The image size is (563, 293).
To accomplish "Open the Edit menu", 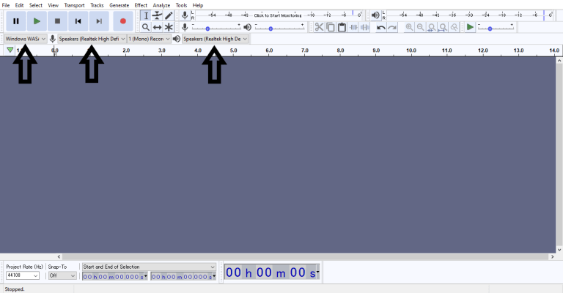I will pyautogui.click(x=19, y=5).
